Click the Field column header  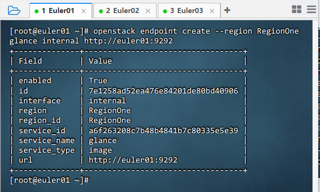pyautogui.click(x=30, y=61)
